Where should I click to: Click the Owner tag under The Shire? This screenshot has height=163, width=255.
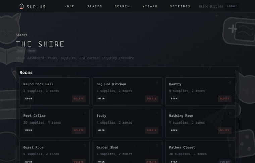pyautogui.click(x=32, y=51)
